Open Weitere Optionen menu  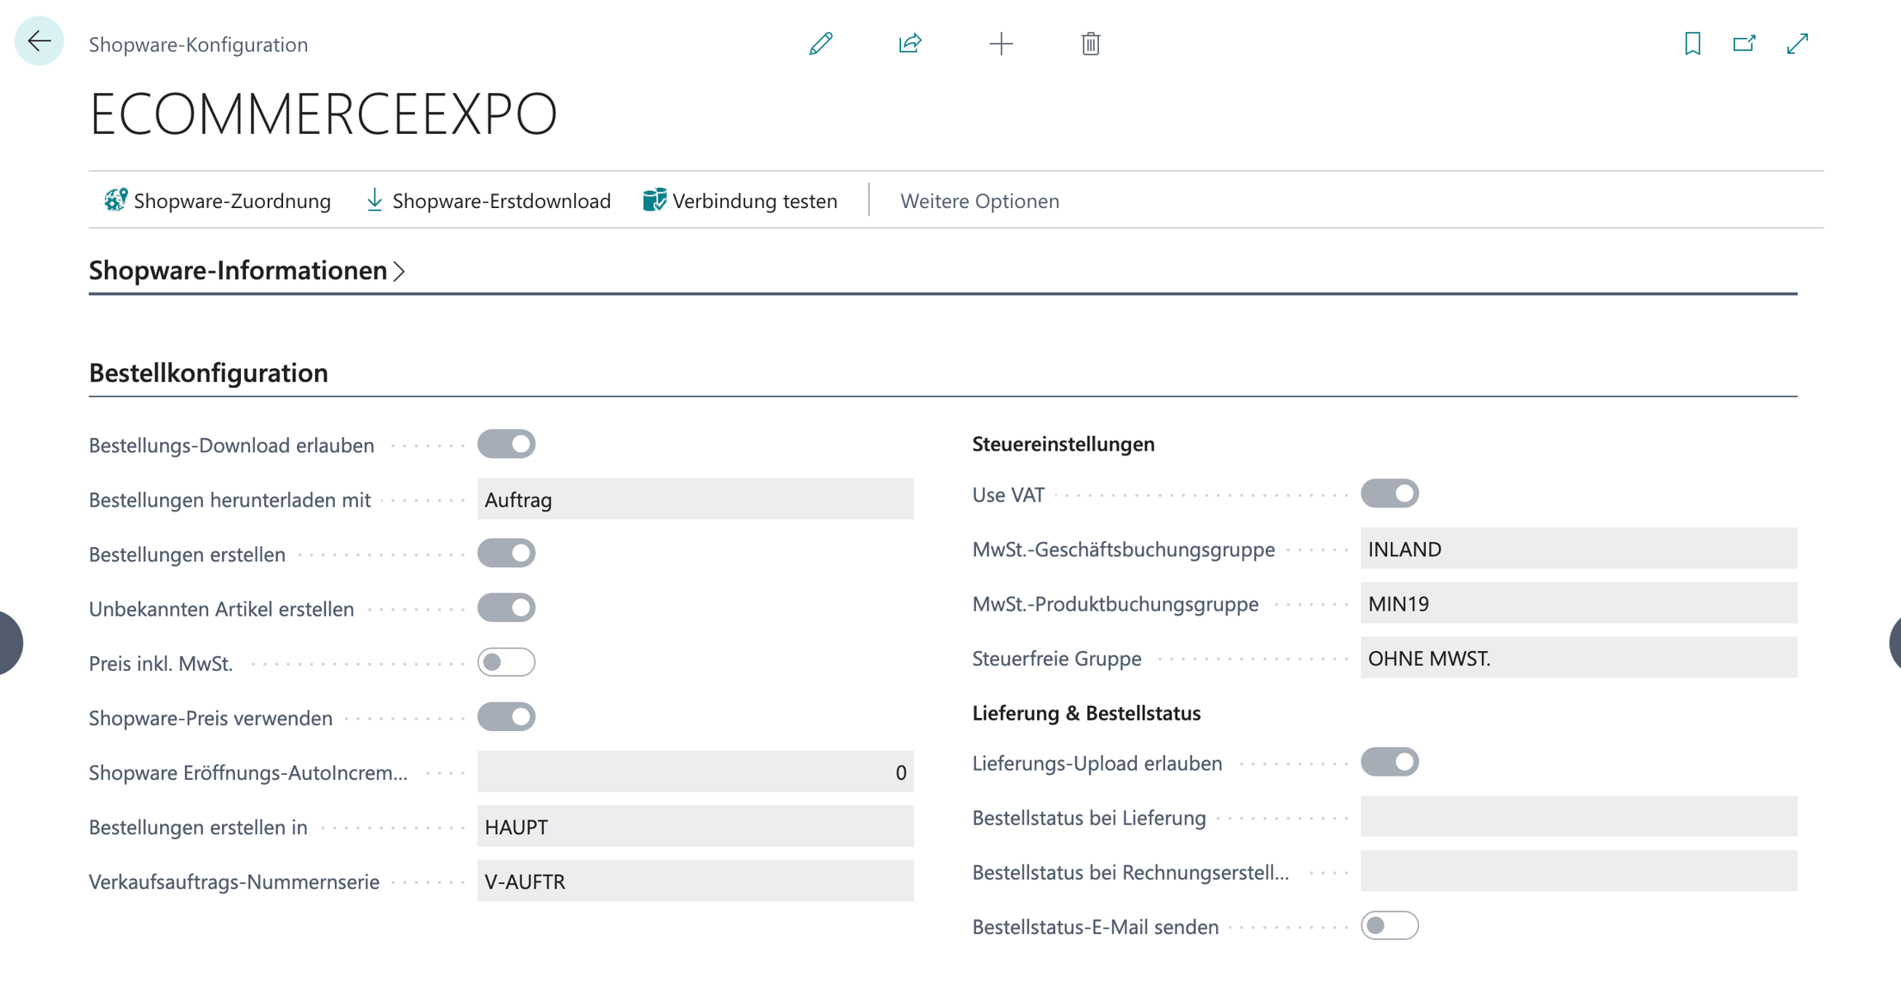pyautogui.click(x=979, y=201)
